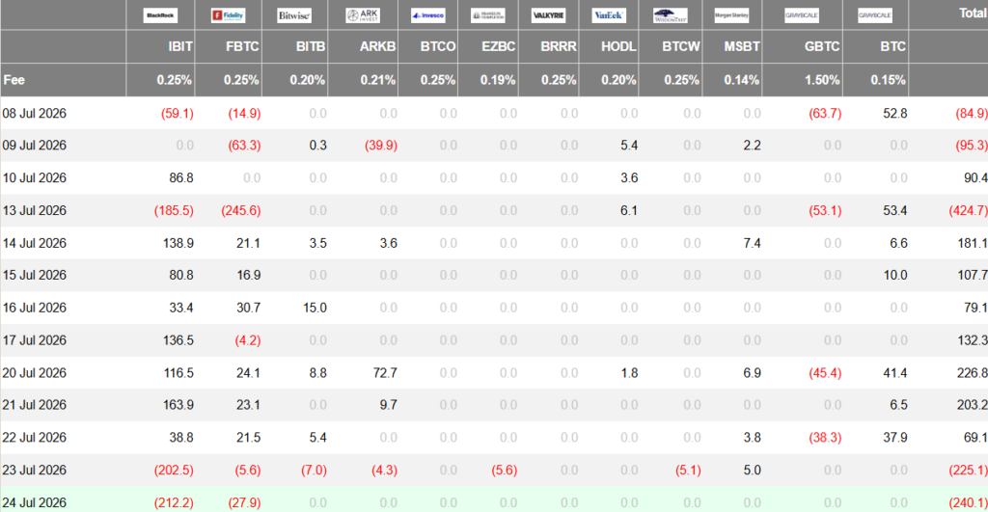Click the Fidelity logo

point(228,15)
